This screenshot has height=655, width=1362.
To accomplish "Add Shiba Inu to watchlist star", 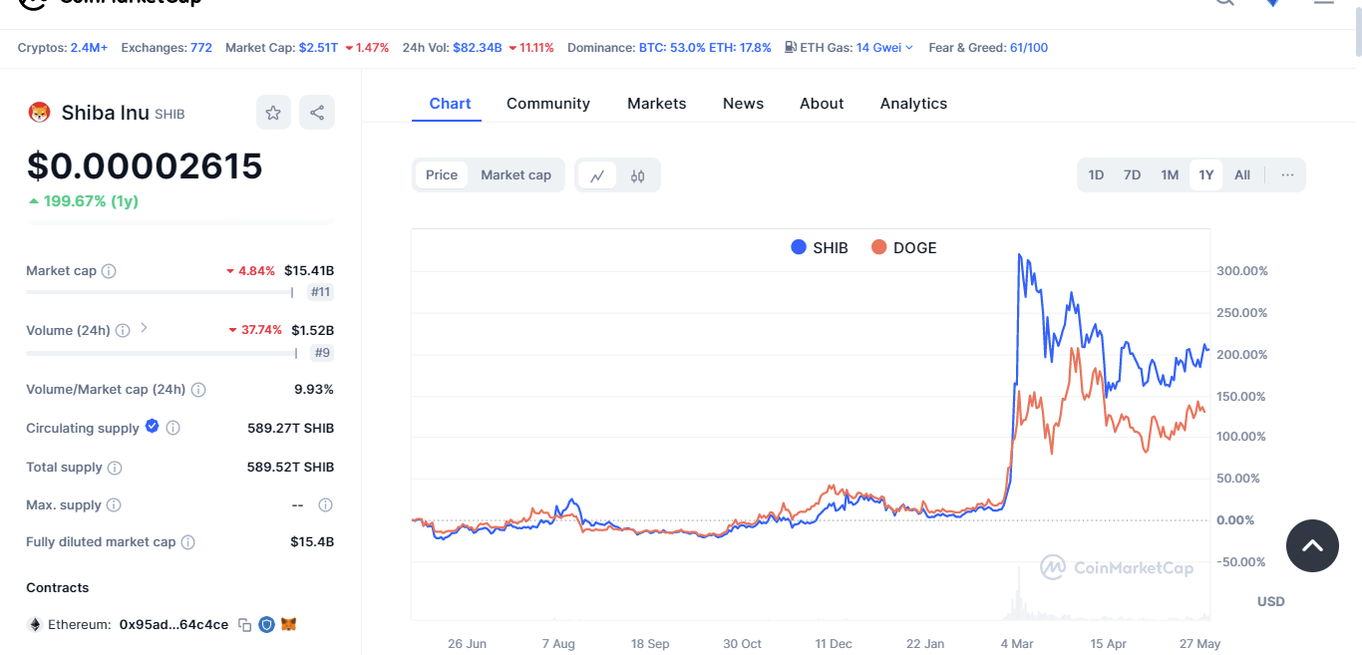I will [273, 113].
